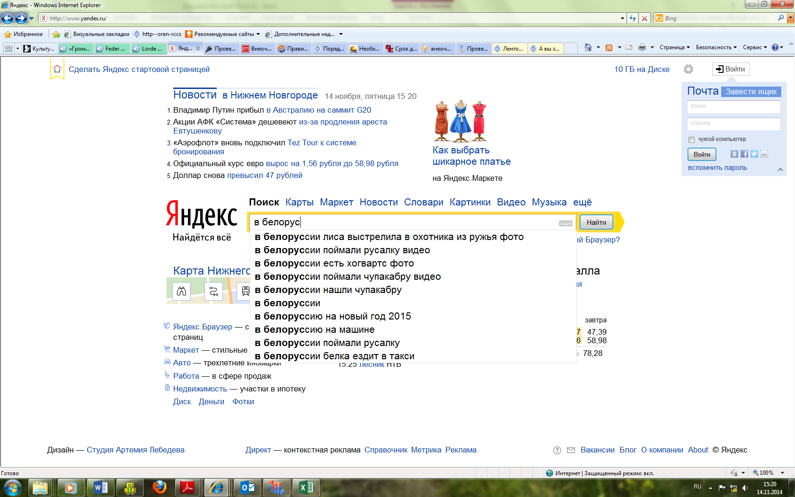Click the Print icon in command bar
795x497 pixels.
(642, 47)
